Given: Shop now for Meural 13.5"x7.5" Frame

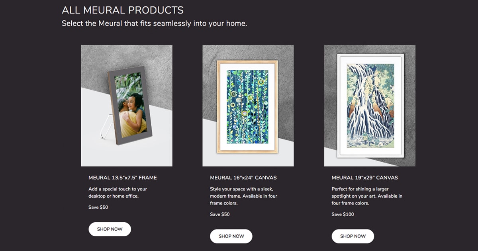Looking at the screenshot, I should click(110, 229).
